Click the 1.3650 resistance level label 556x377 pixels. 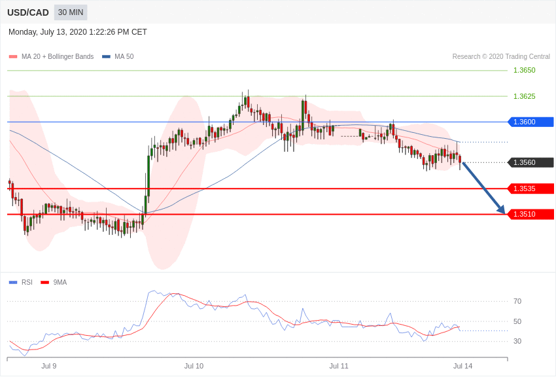pyautogui.click(x=525, y=70)
